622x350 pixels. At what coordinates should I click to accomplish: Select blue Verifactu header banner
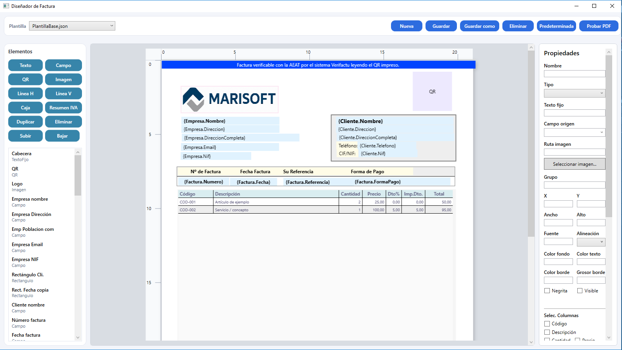318,65
